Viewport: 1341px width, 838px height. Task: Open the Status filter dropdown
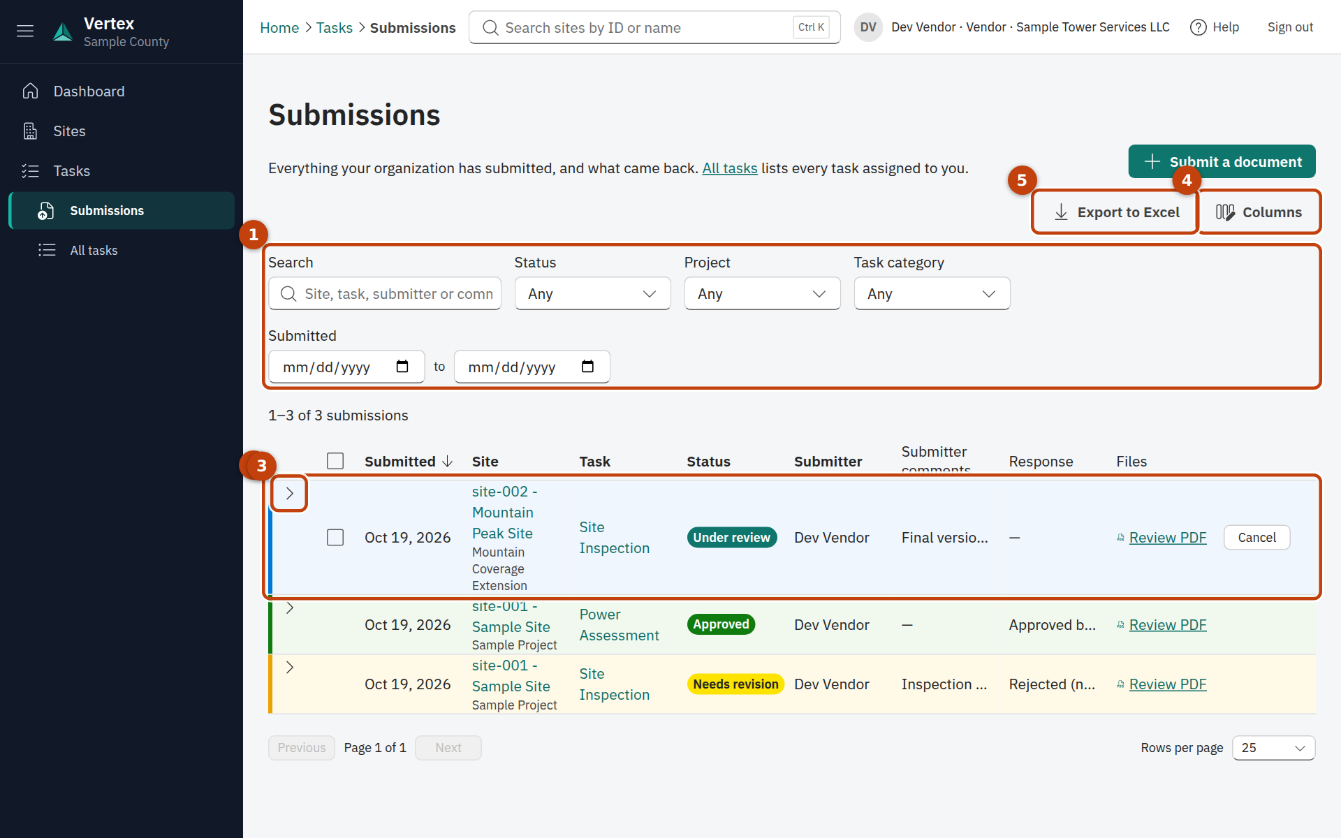[592, 293]
